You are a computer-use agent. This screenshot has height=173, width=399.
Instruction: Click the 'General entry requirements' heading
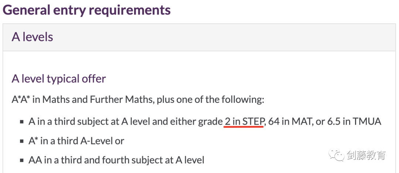pyautogui.click(x=87, y=10)
